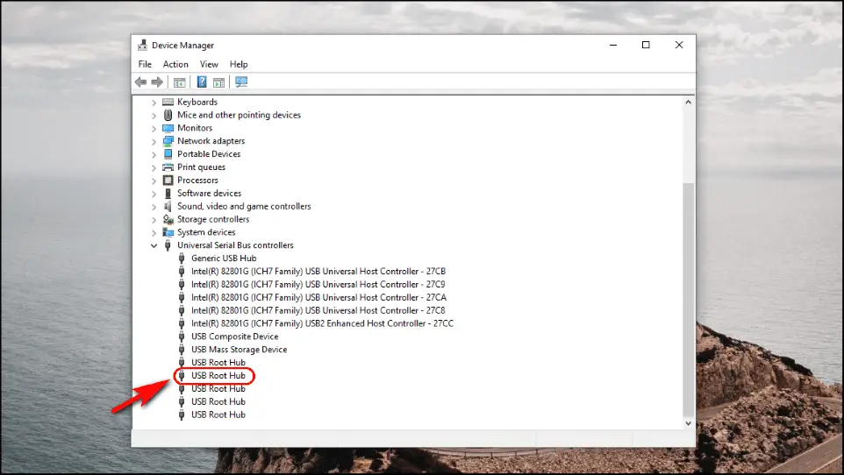
Task: Click the Scan for hardware changes monitor icon
Action: (241, 82)
